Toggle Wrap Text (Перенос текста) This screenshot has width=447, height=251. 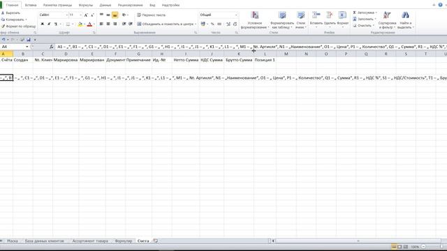[x=151, y=15]
